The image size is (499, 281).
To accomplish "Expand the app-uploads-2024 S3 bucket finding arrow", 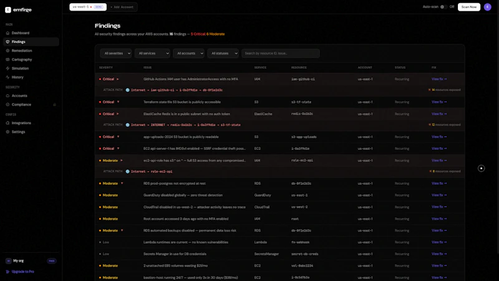I will point(118,137).
